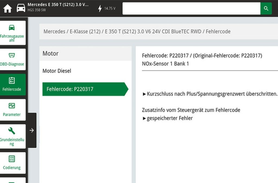Image resolution: width=278 pixels, height=183 pixels.
Task: Click the breadcrumb path ending in Fehlercode
Action: pos(137,32)
